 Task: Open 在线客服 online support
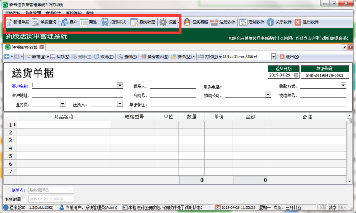pos(196,22)
